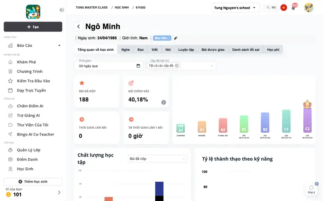This screenshot has height=201, width=323.
Task: Open the 'Bài đã nộp' chart dropdown
Action: tap(157, 159)
